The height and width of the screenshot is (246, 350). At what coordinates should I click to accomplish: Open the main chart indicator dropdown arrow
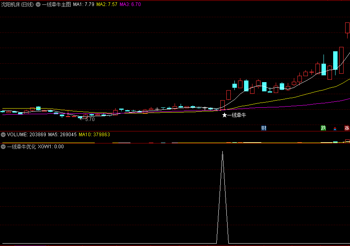tap(38, 4)
